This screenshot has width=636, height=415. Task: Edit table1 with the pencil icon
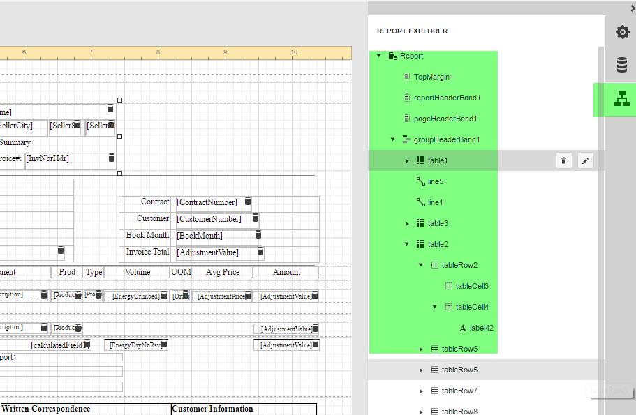click(x=585, y=161)
